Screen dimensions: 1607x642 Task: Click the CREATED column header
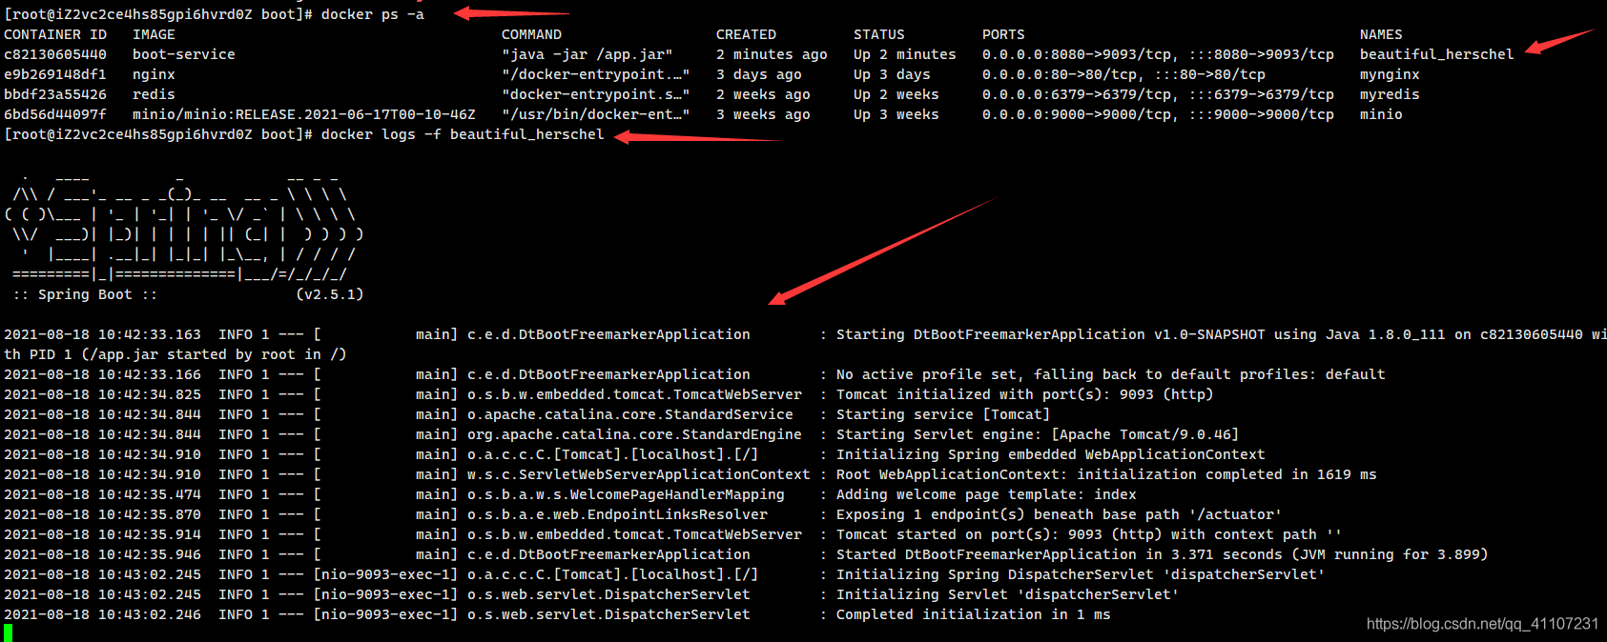(x=746, y=34)
